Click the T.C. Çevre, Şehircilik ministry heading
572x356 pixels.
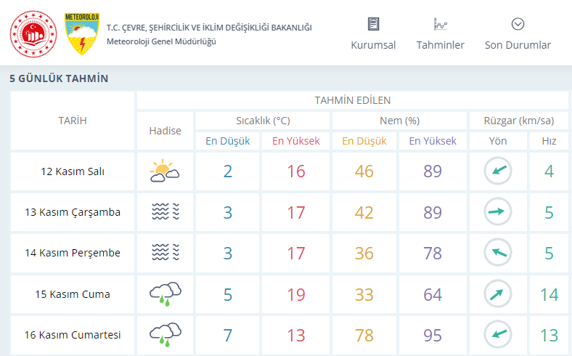click(x=209, y=28)
